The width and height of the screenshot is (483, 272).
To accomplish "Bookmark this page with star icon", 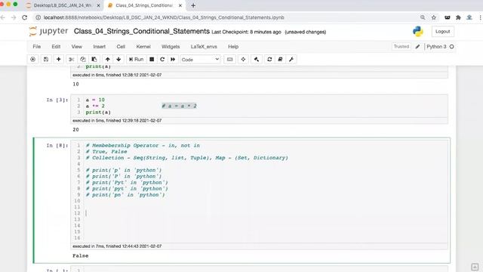I will click(x=434, y=17).
